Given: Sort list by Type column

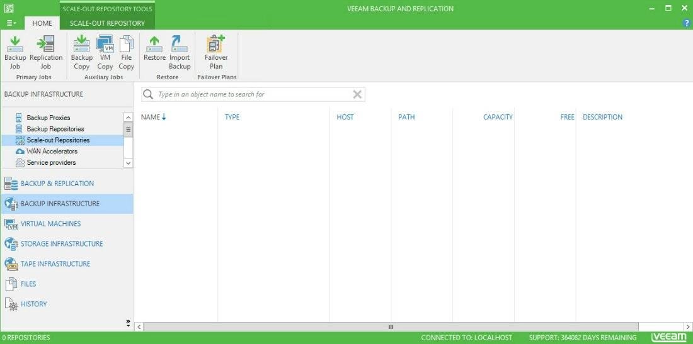Looking at the screenshot, I should pos(232,117).
